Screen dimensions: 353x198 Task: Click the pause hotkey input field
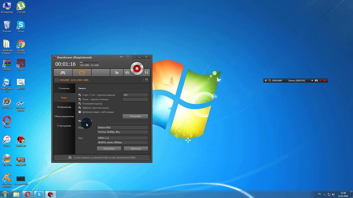point(135,99)
